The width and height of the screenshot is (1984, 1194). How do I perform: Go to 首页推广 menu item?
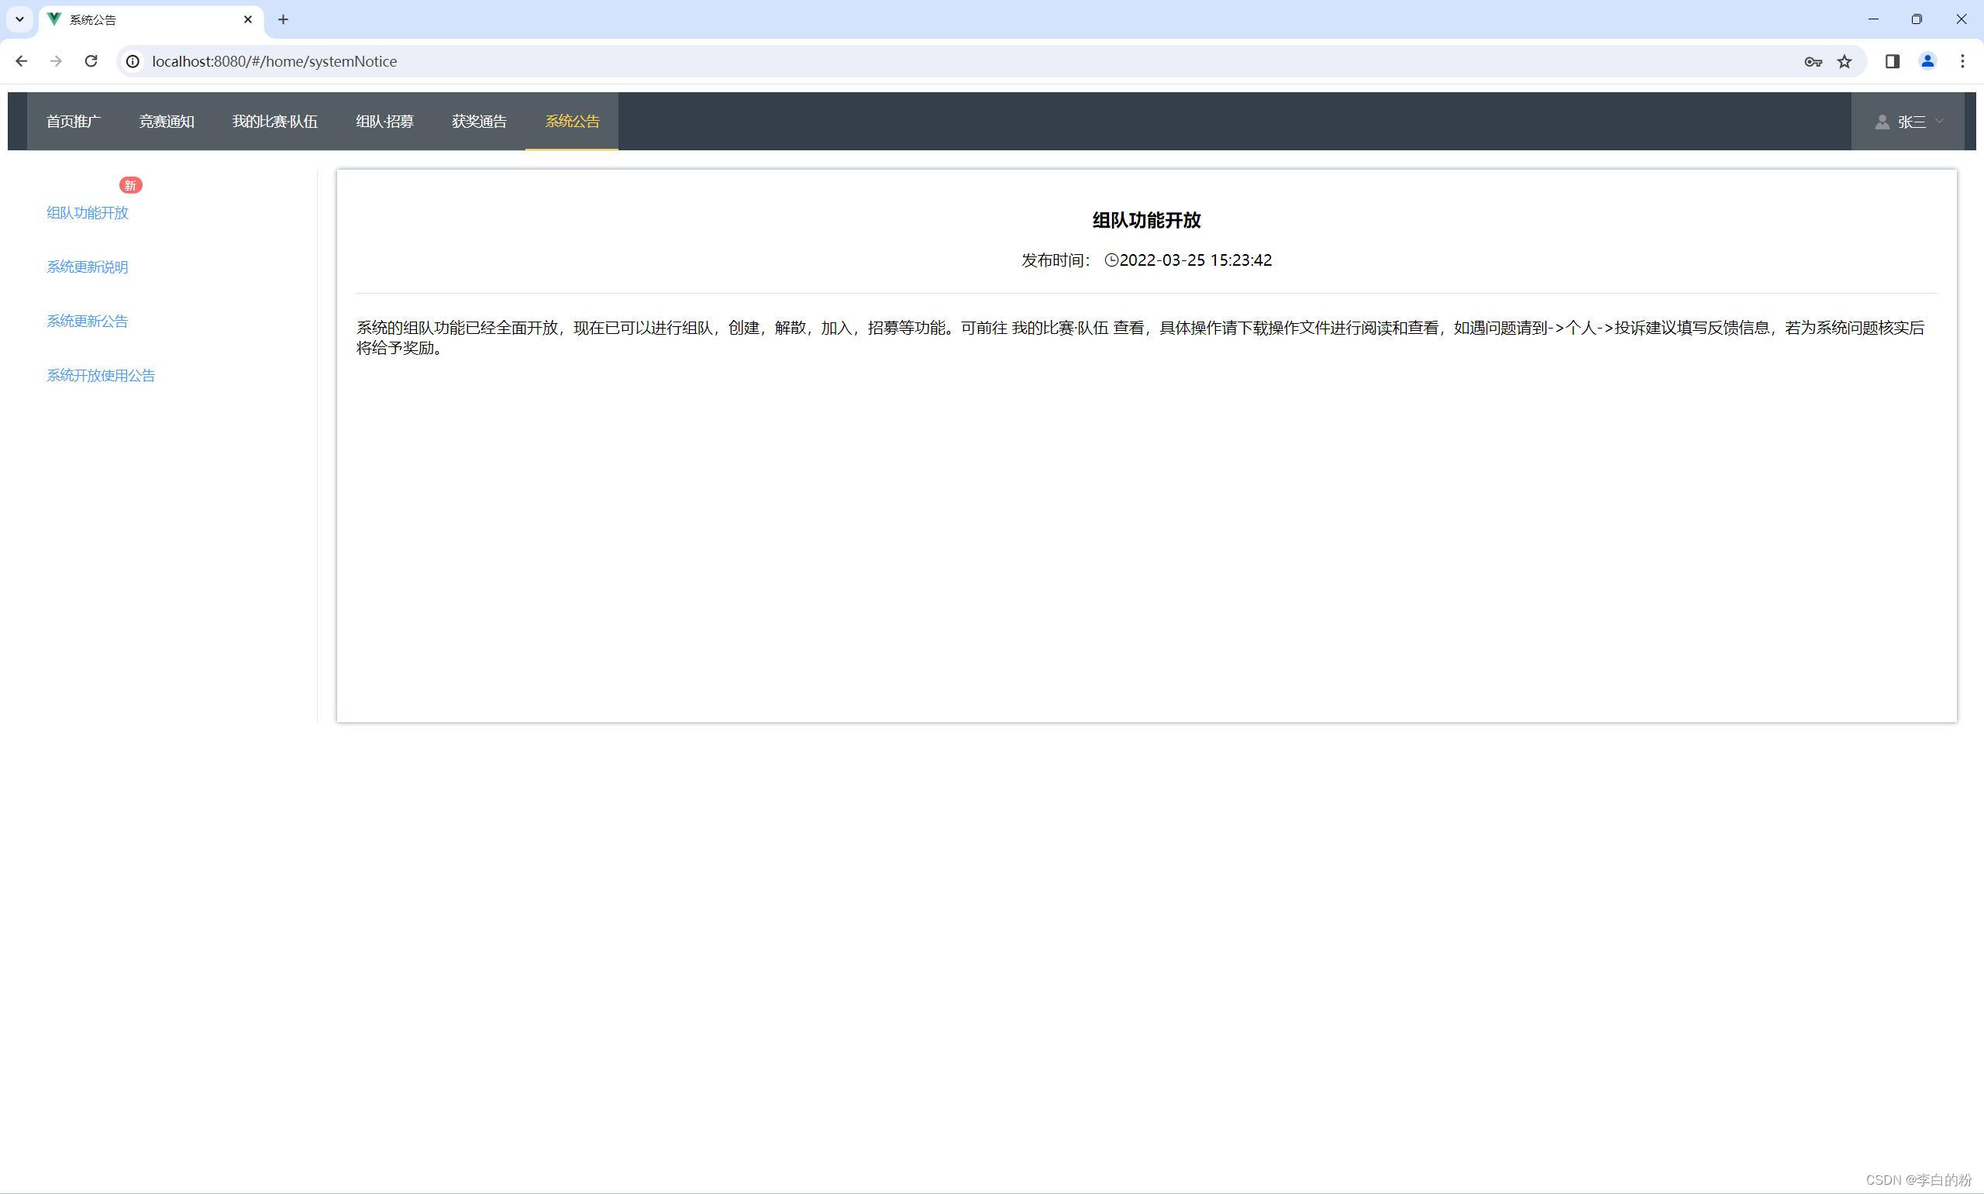[x=73, y=121]
